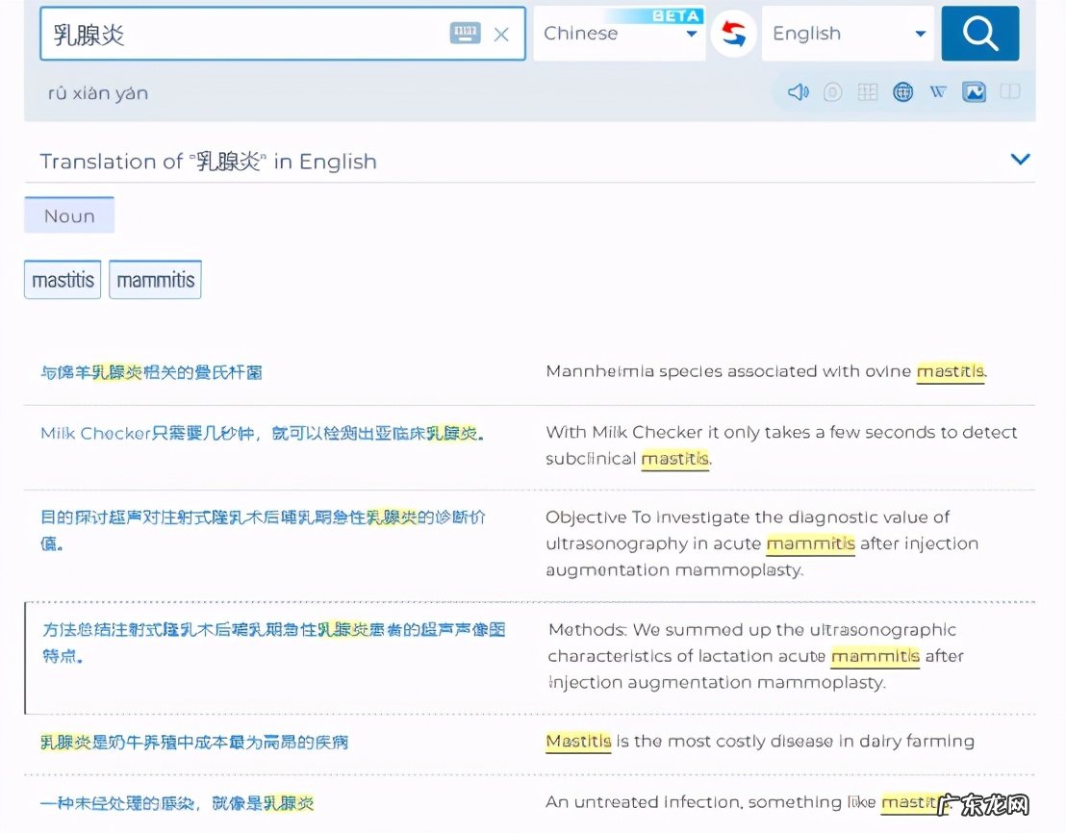The image size is (1066, 833).
Task: Click inside the 乳腺炎 search input field
Action: click(241, 33)
